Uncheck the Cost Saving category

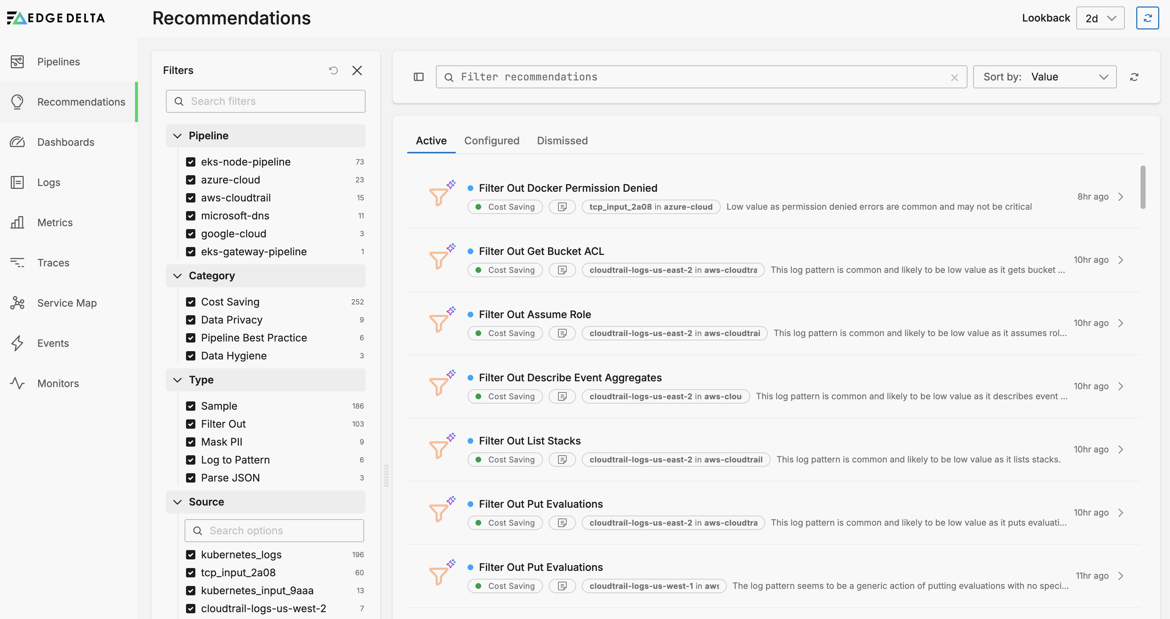[191, 302]
